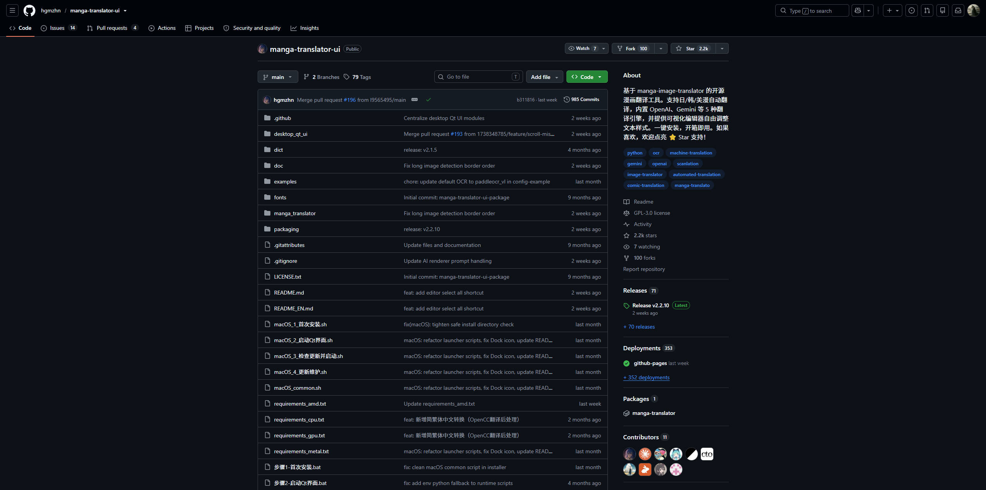Open the README.md file
This screenshot has width=986, height=490.
(289, 293)
